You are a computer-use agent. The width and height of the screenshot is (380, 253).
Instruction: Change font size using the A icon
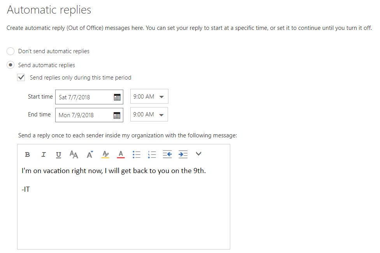[x=90, y=154]
